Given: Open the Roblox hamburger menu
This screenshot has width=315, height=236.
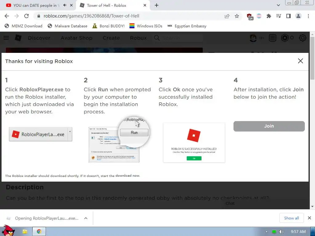Looking at the screenshot, I should (x=6, y=38).
